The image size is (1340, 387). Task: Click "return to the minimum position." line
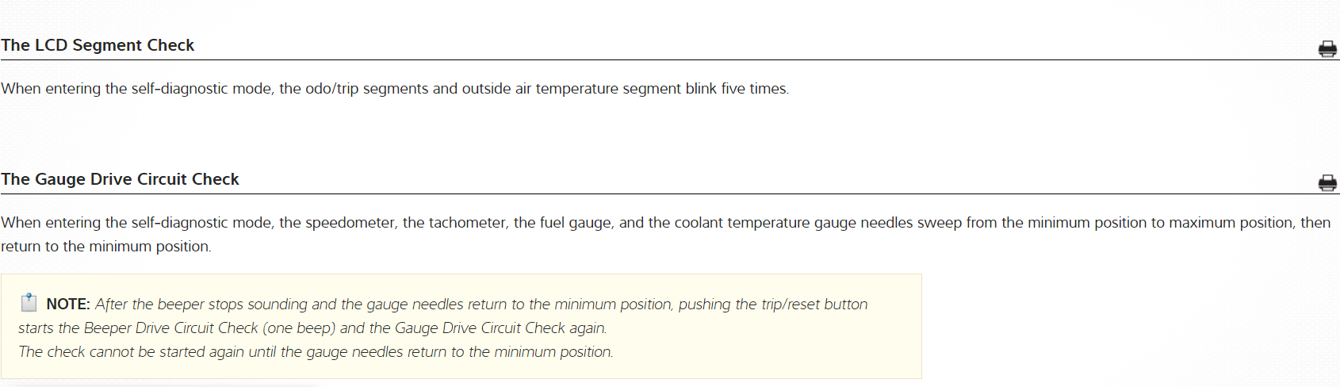point(106,247)
